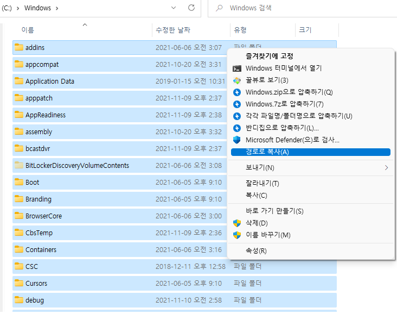Click Bandizip icon beside 각각 파일명/폴더명으로 압축하기
Image resolution: width=397 pixels, height=320 pixels.
[x=236, y=116]
